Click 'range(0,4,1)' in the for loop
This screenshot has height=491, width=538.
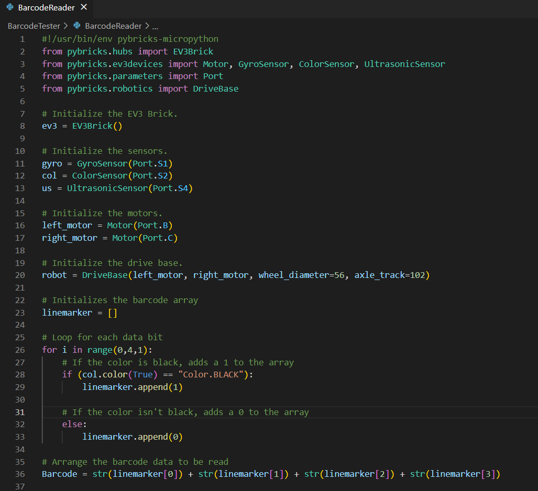117,350
